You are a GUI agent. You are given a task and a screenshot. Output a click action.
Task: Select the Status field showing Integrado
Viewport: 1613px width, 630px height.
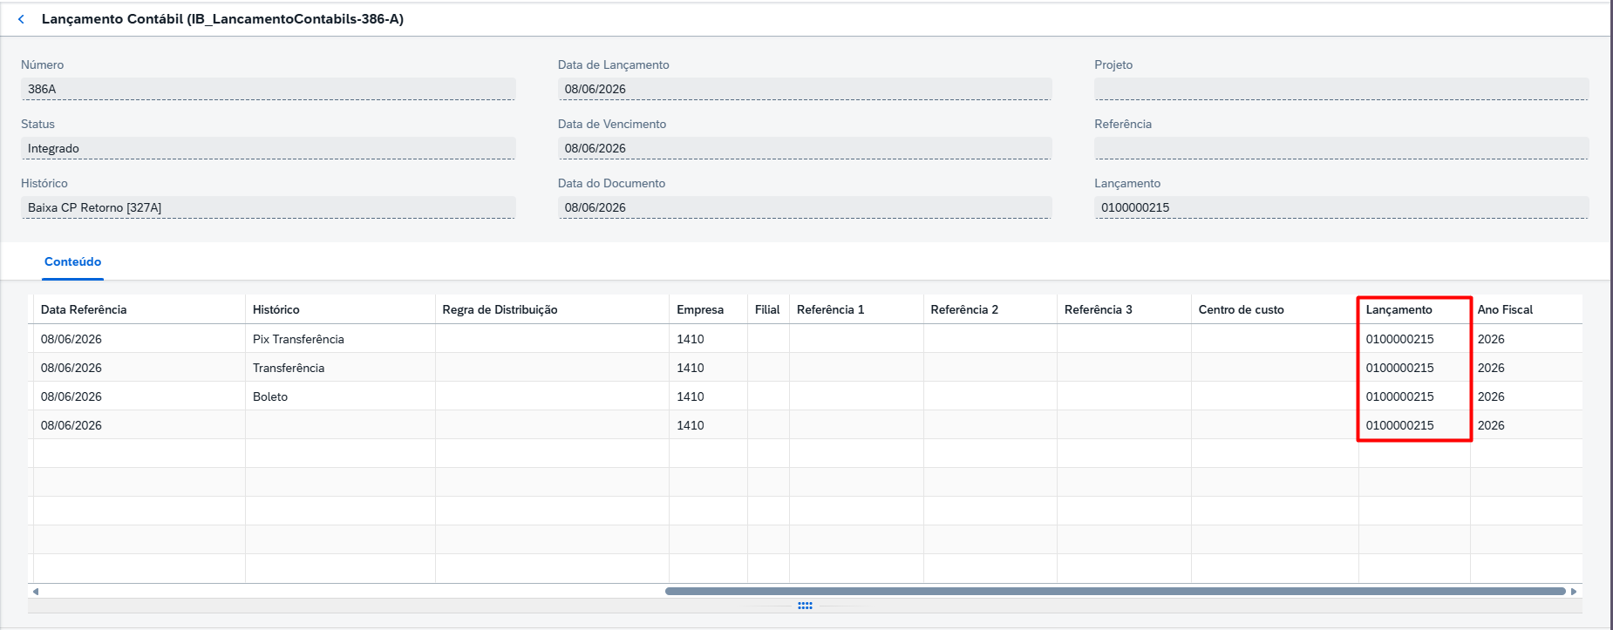tap(269, 148)
